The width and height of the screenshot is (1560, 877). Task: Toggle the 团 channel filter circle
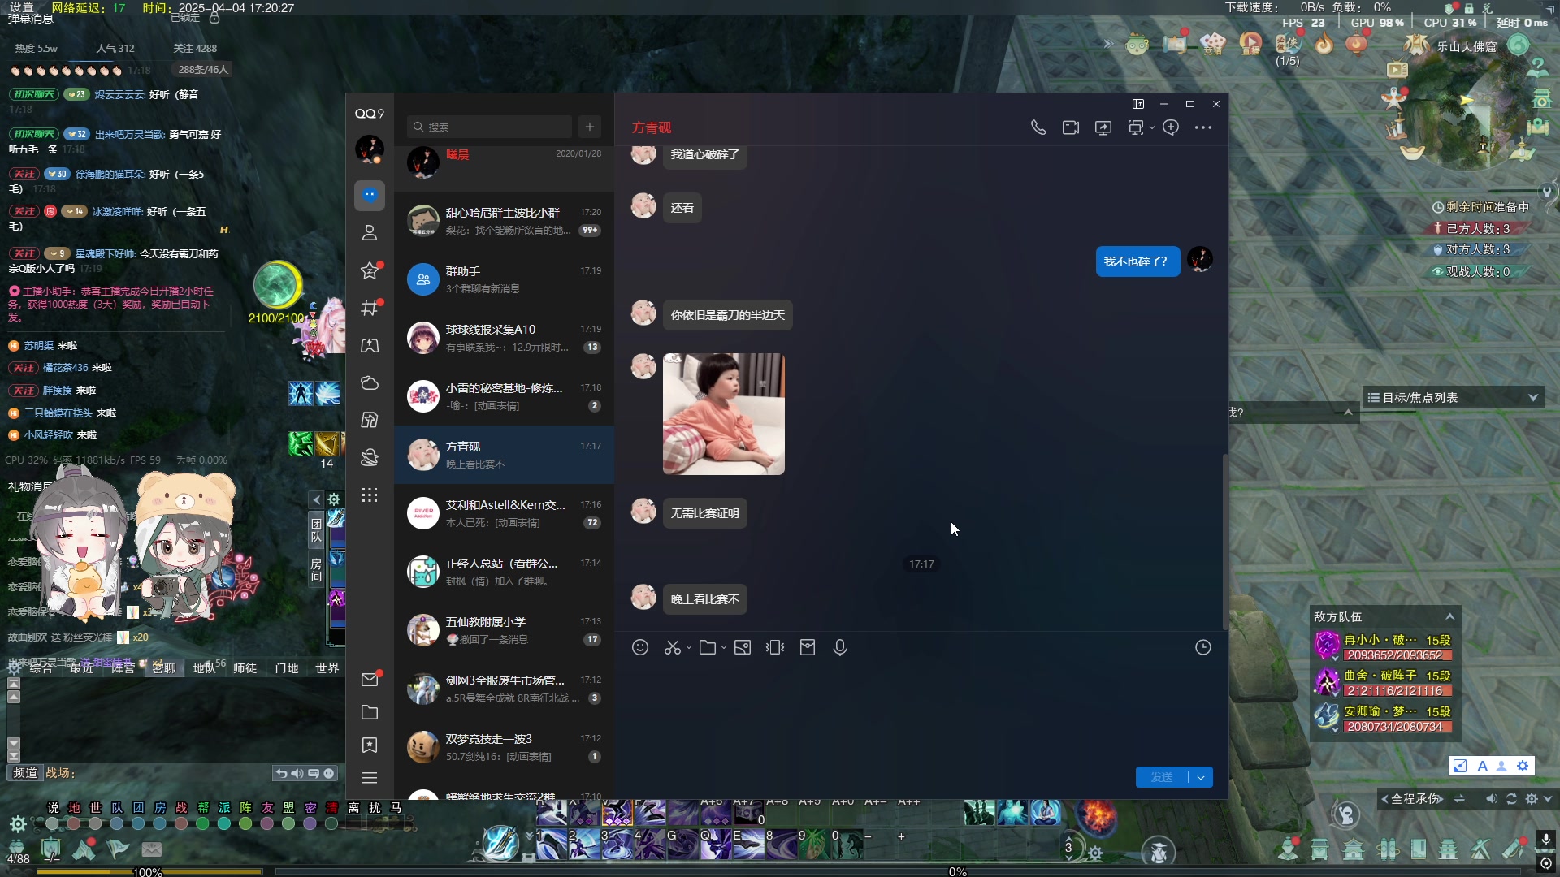pos(138,823)
